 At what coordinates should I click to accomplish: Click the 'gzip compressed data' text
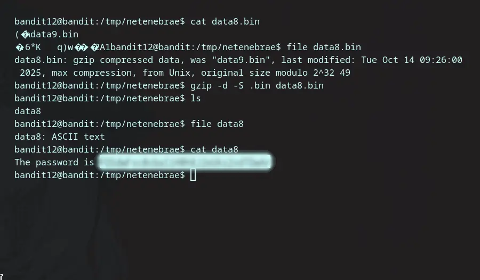click(x=126, y=60)
